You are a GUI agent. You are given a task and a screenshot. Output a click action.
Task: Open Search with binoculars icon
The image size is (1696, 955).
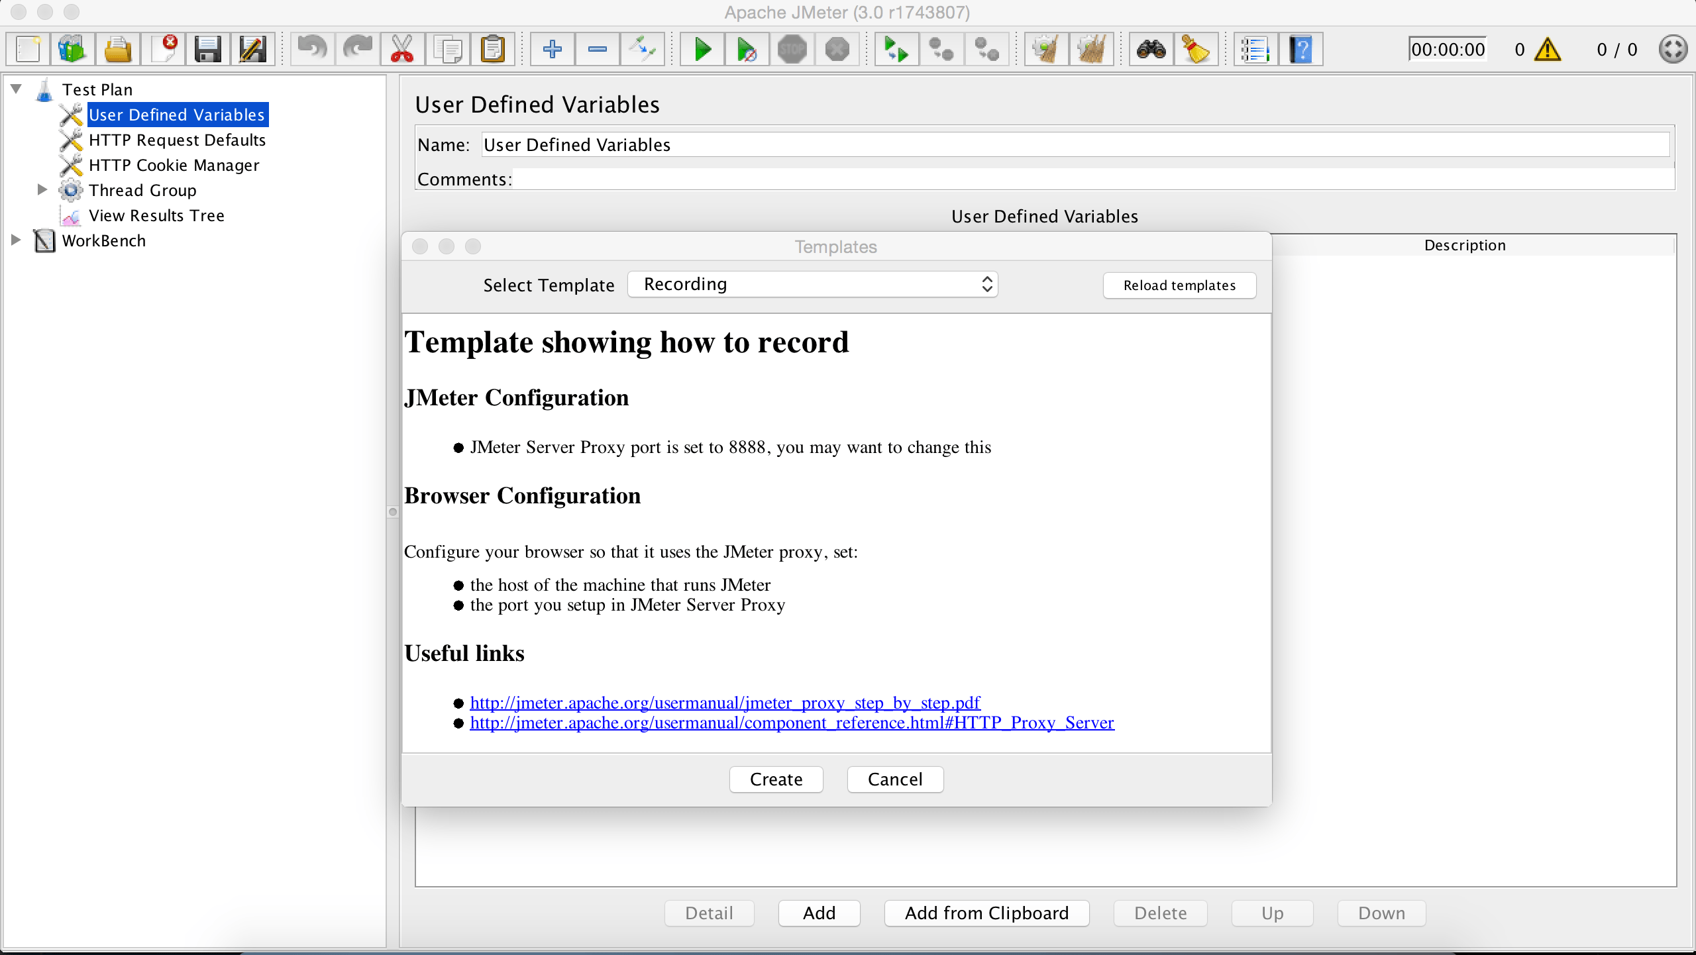pos(1151,50)
